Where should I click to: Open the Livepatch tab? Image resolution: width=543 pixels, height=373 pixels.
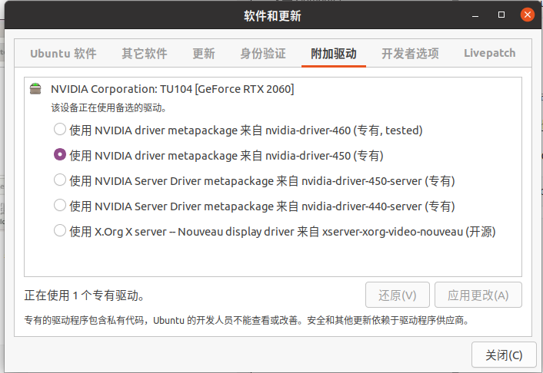(x=490, y=53)
